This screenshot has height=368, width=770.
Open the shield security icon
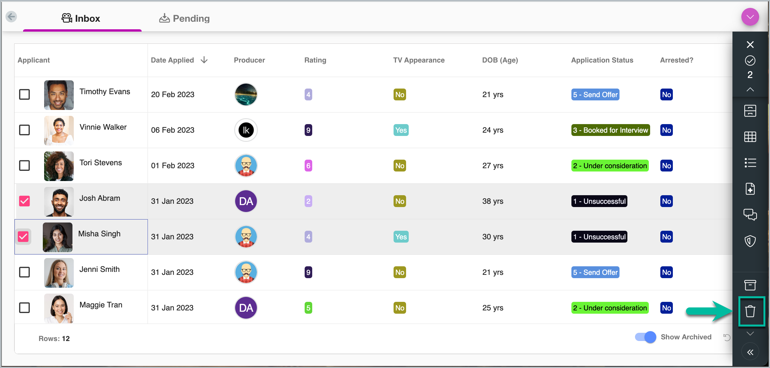pos(750,241)
